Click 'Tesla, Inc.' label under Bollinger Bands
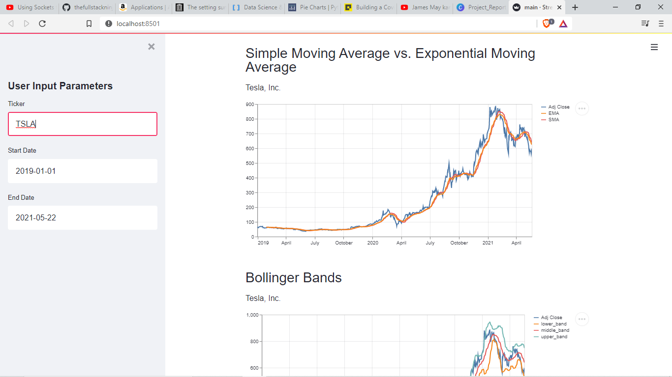 tap(263, 298)
